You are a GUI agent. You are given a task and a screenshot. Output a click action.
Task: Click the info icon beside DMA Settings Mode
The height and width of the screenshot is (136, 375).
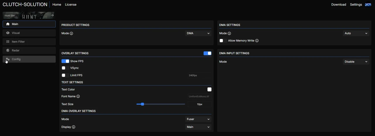229,33
